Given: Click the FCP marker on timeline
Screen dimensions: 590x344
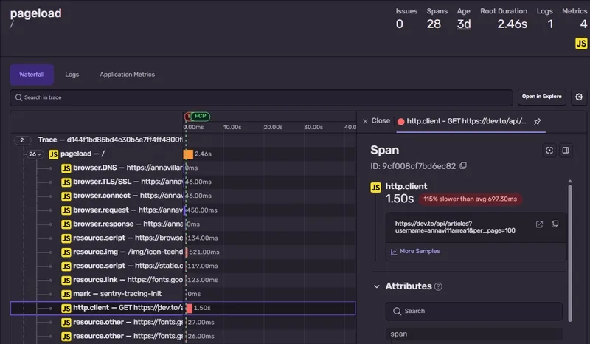Looking at the screenshot, I should 200,116.
